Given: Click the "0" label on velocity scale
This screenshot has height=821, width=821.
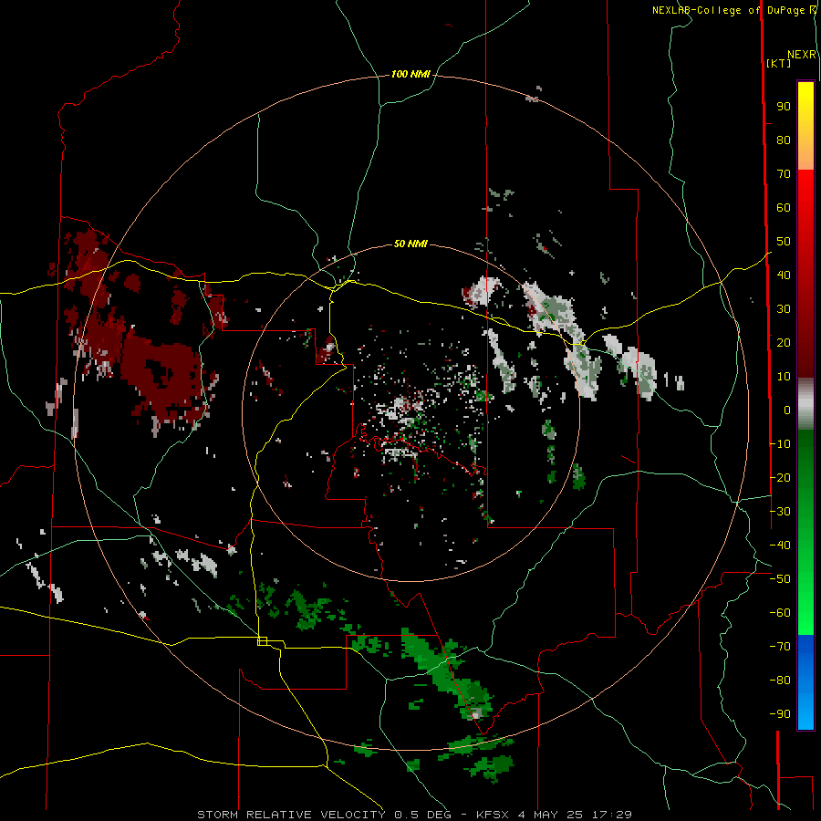Looking at the screenshot, I should pyautogui.click(x=787, y=410).
